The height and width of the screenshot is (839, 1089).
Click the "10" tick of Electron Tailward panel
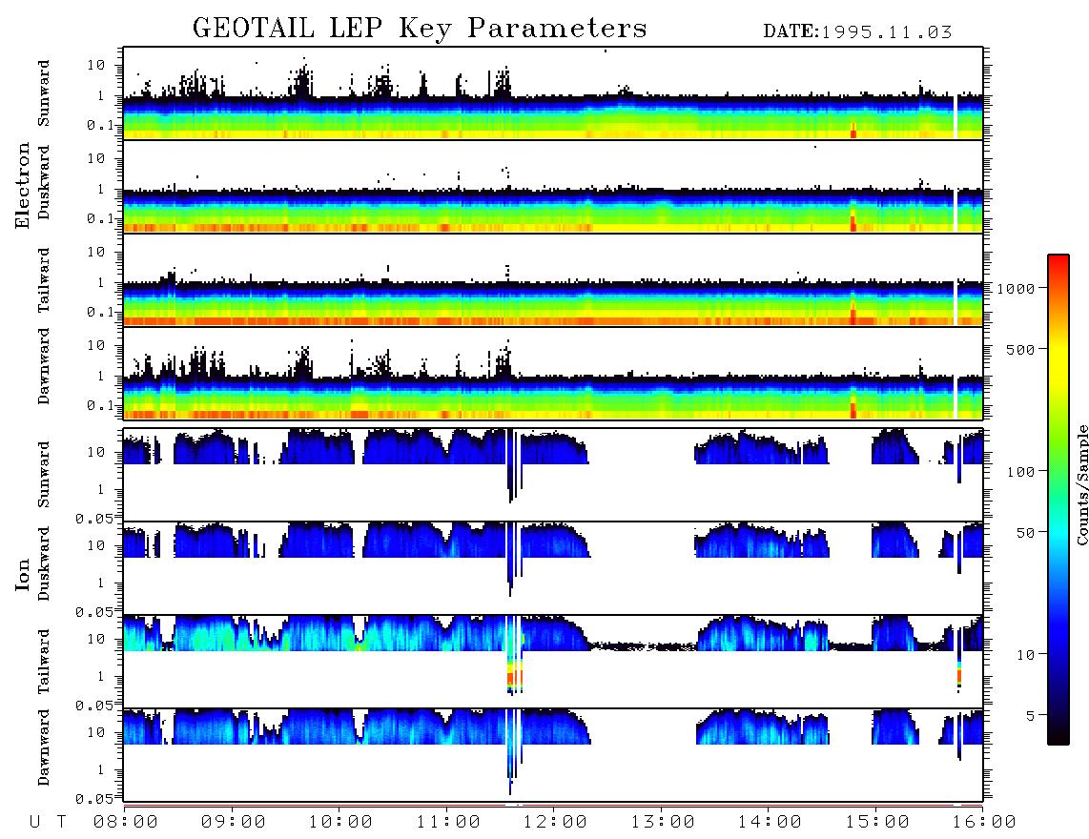tap(96, 252)
